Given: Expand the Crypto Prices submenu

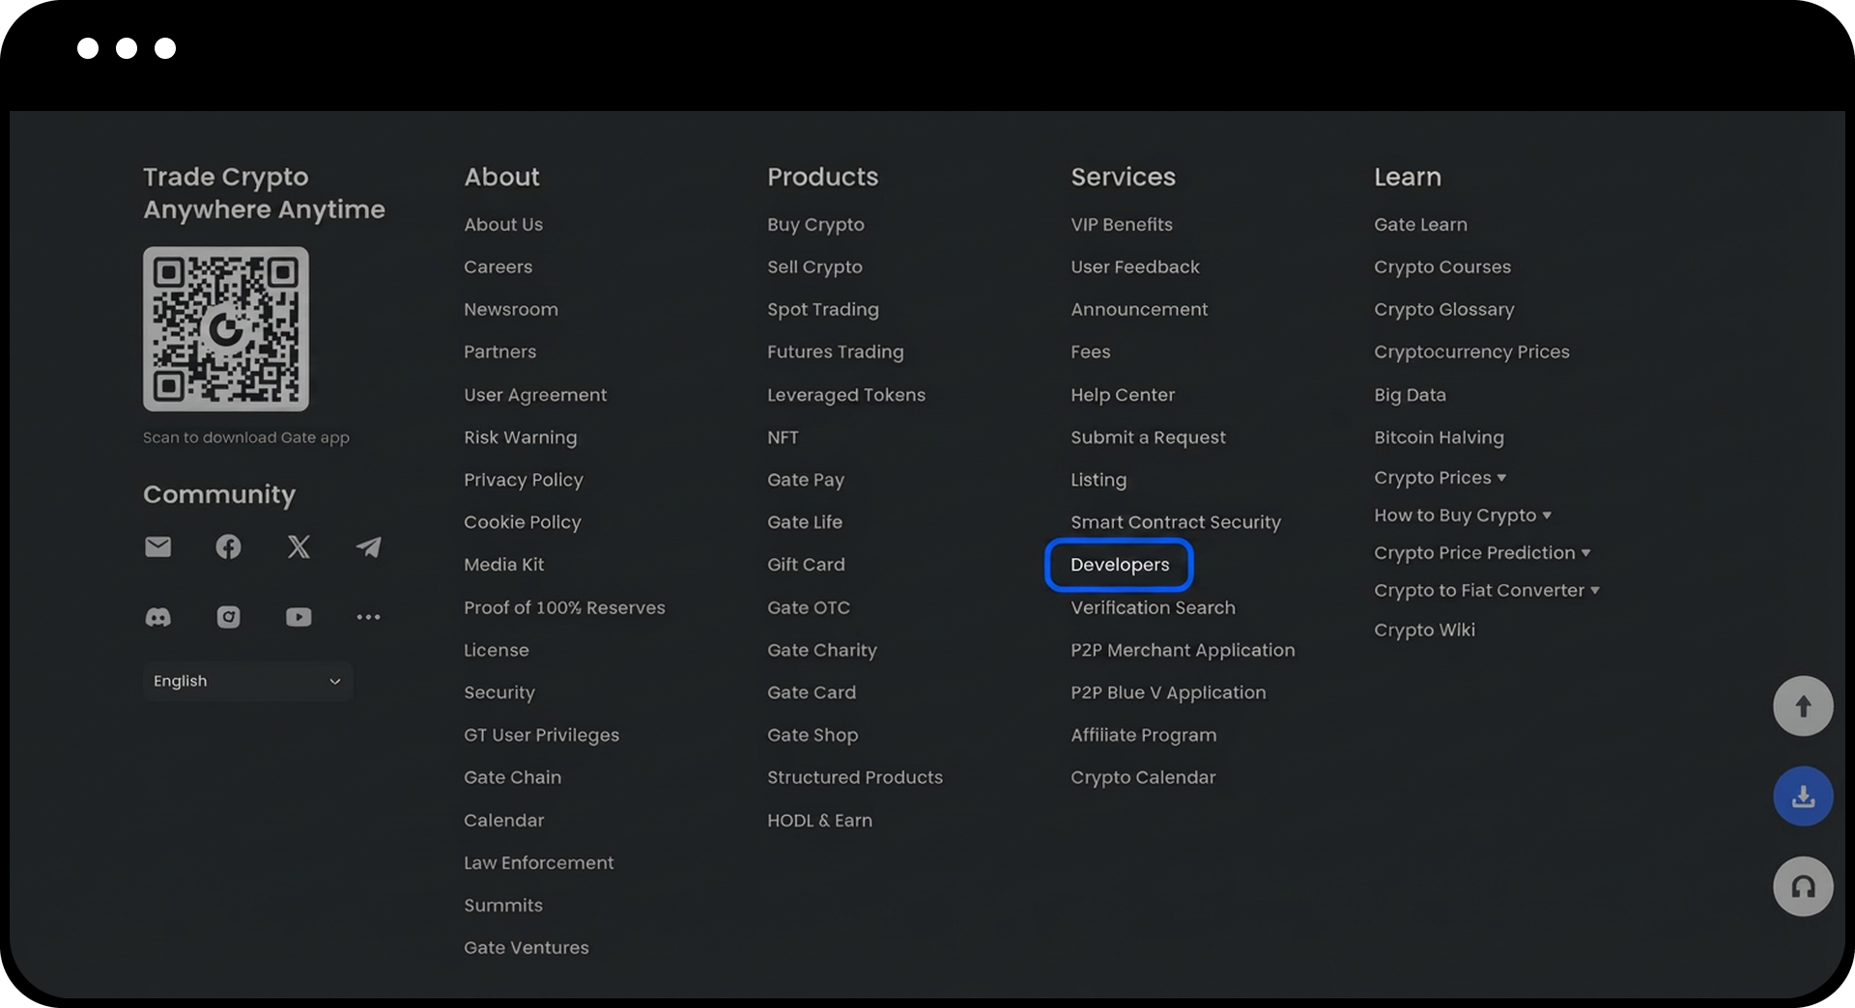Looking at the screenshot, I should click(x=1441, y=478).
